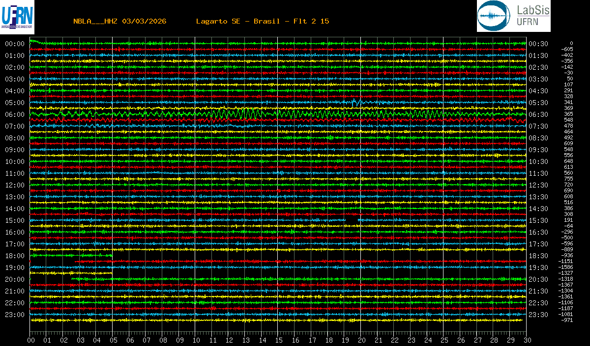Click the LabSis UFRN logo
This screenshot has width=590, height=346.
point(513,16)
